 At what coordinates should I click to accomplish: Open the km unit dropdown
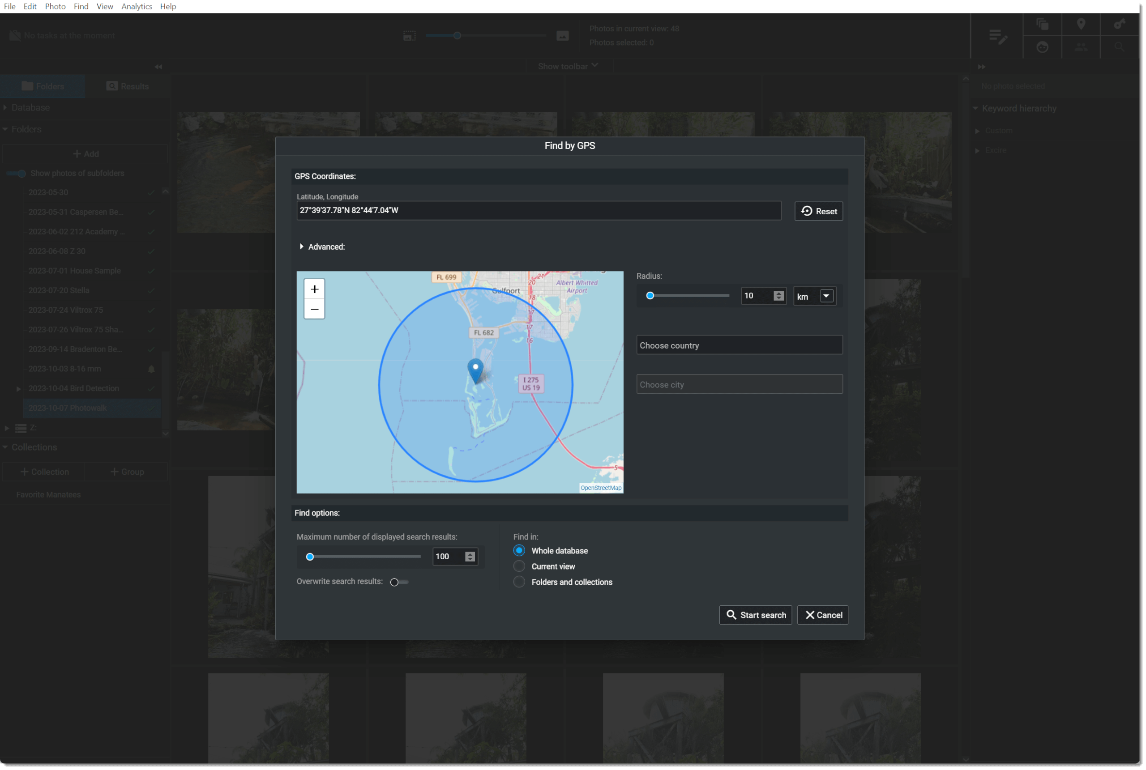point(826,296)
